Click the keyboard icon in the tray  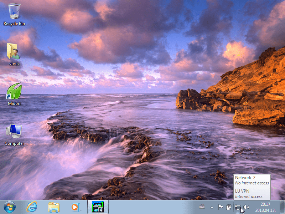(202, 207)
